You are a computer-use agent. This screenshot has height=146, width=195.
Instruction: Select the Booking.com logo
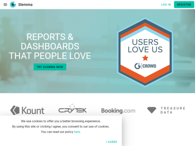[118, 111]
